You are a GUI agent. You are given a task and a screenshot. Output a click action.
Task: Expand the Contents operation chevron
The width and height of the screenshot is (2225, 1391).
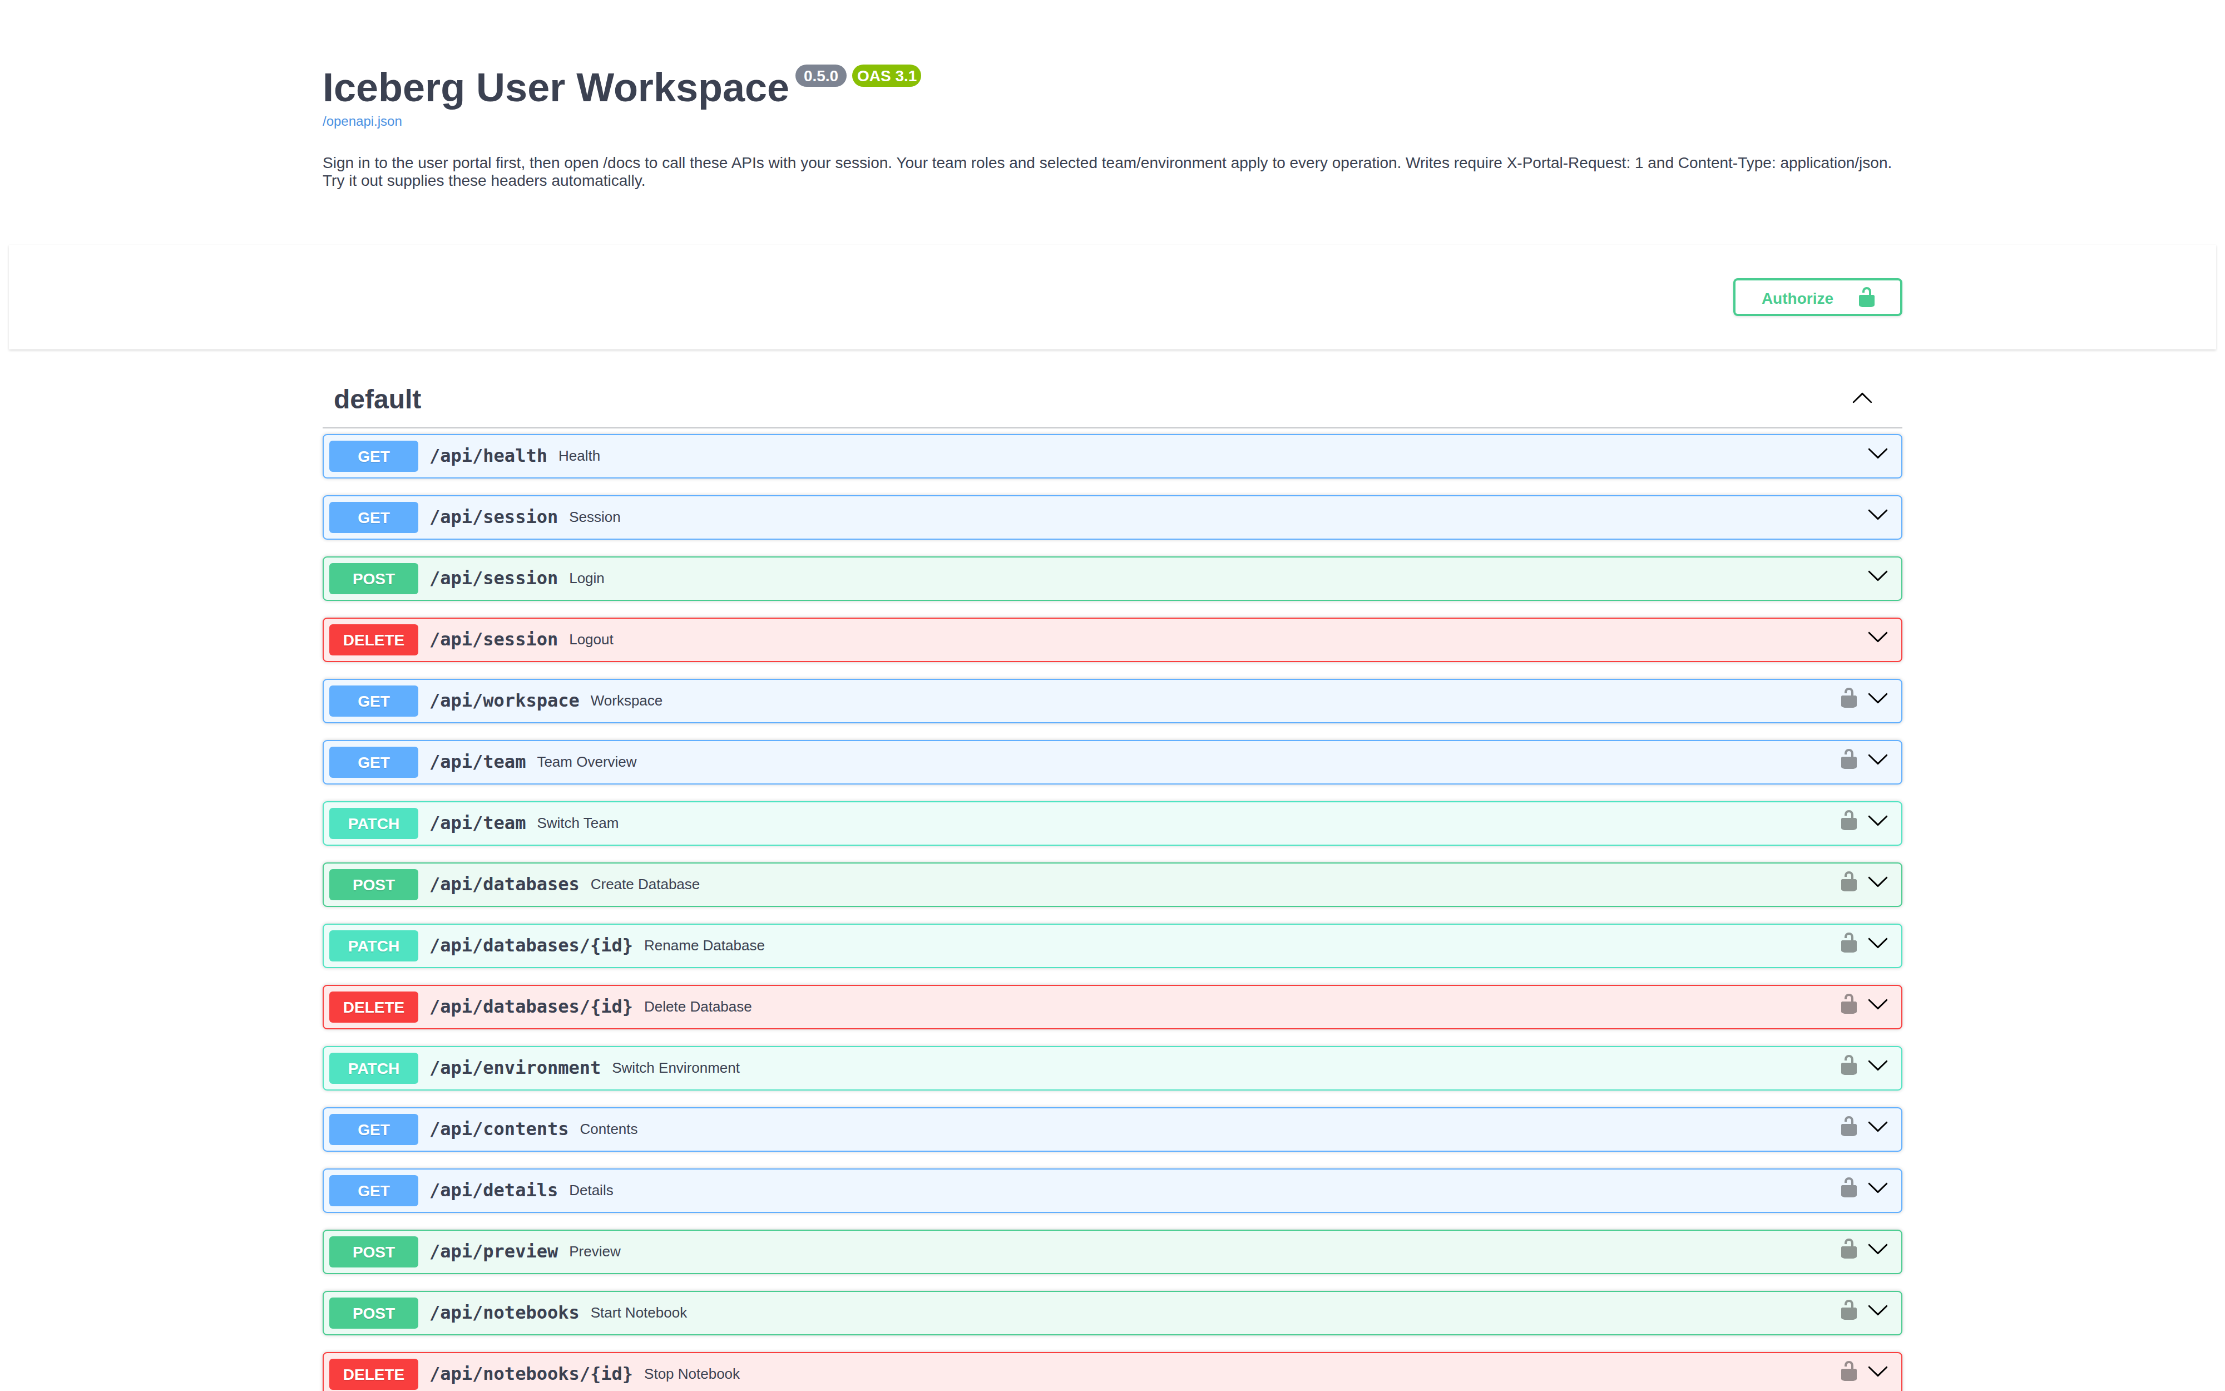(1877, 1127)
